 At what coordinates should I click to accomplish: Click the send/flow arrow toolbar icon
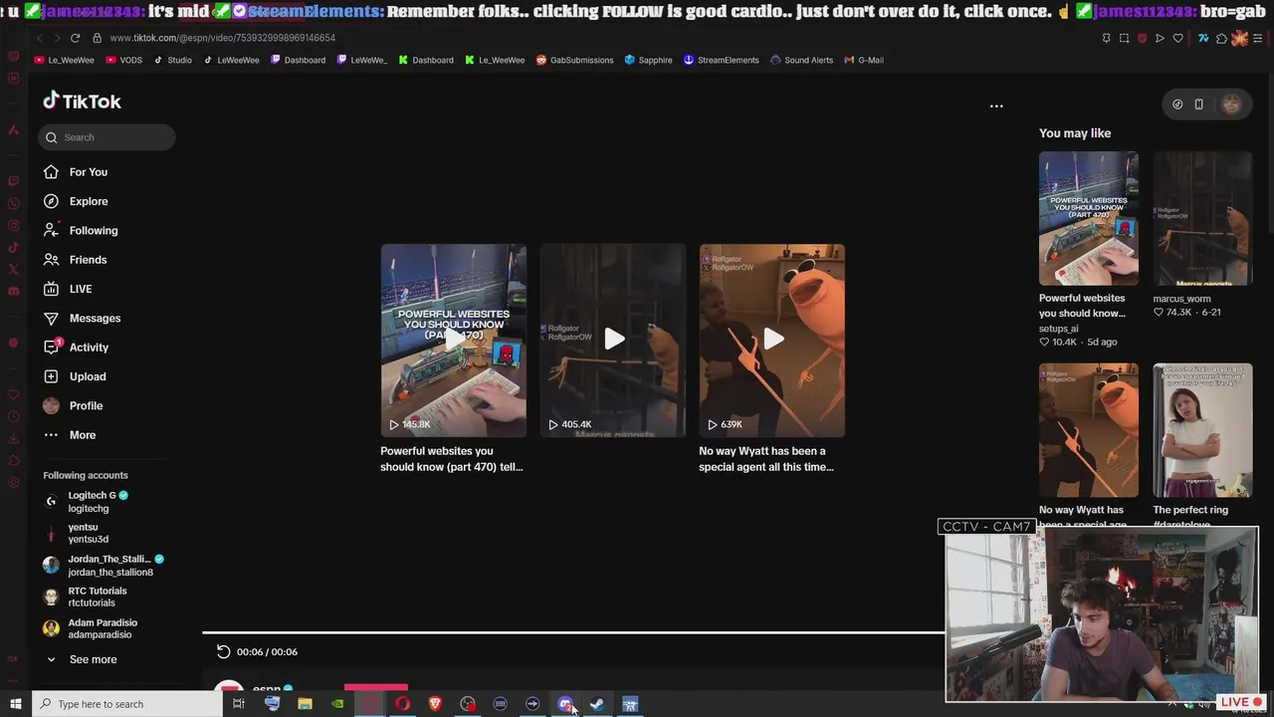(x=1160, y=38)
